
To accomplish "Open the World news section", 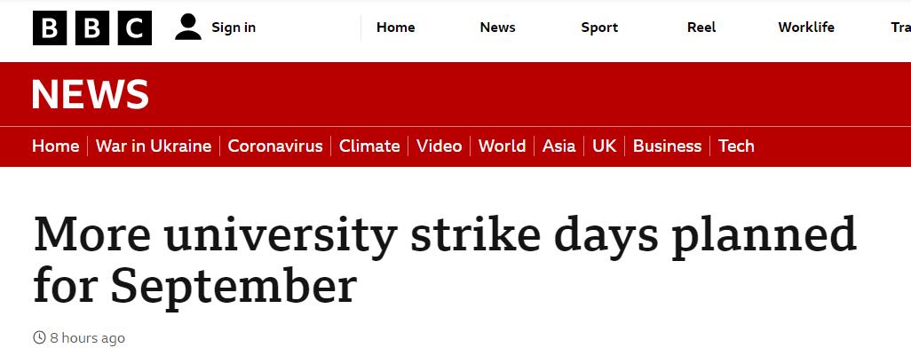I will 502,146.
